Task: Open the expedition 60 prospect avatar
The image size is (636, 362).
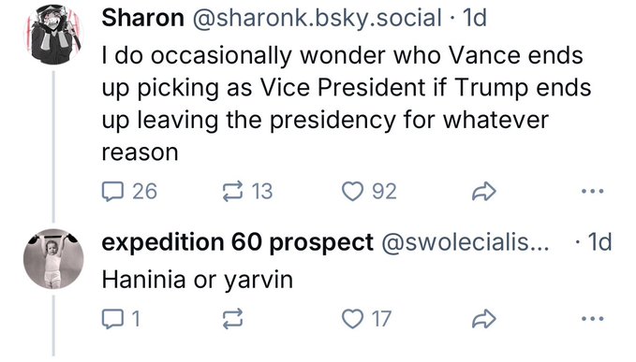Action: point(53,259)
